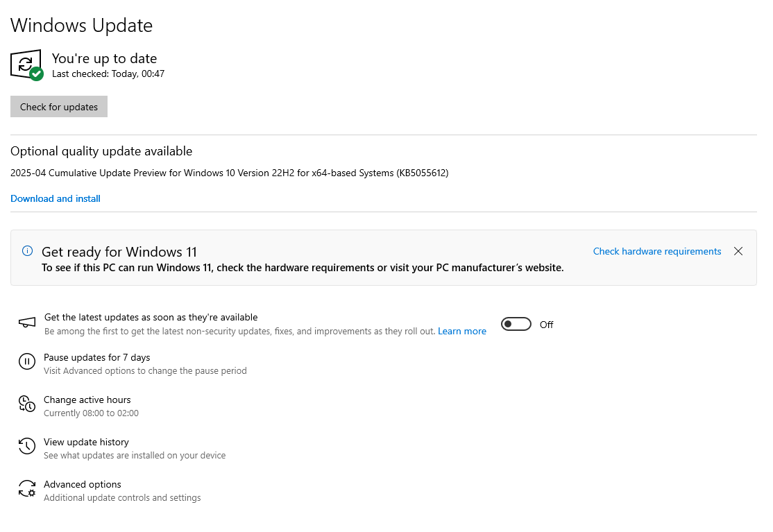Open the Learn more link
Screen dimensions: 773x532
pyautogui.click(x=462, y=331)
